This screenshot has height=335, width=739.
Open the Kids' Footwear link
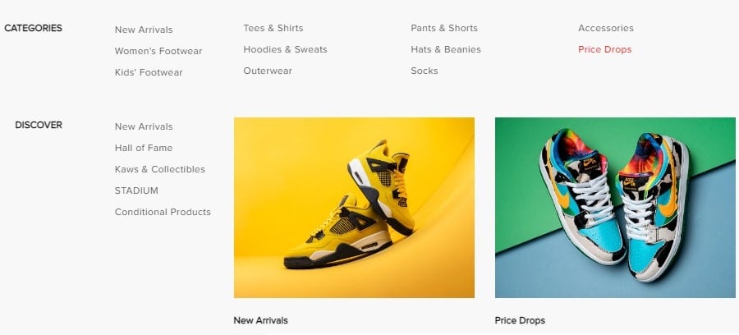click(149, 72)
